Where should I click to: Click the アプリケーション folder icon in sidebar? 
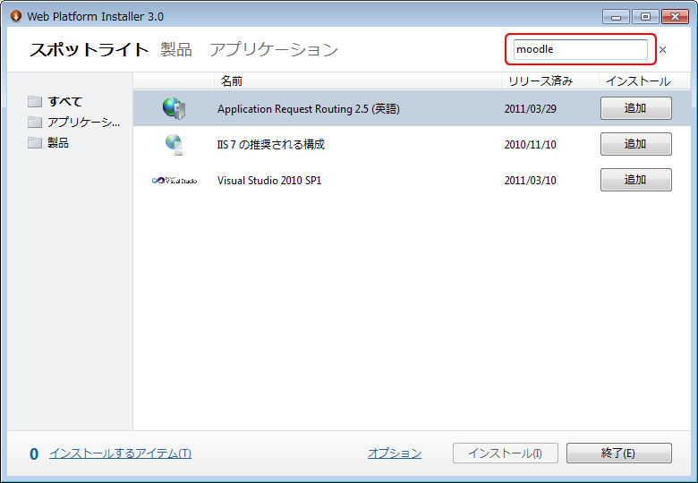35,122
